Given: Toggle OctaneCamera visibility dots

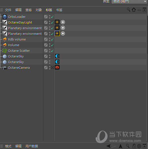Looking at the screenshot, I should [x=50, y=68].
